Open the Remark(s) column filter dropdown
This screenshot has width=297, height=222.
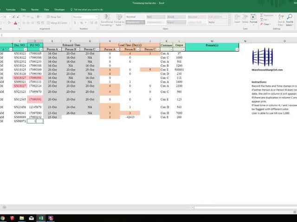coord(237,49)
